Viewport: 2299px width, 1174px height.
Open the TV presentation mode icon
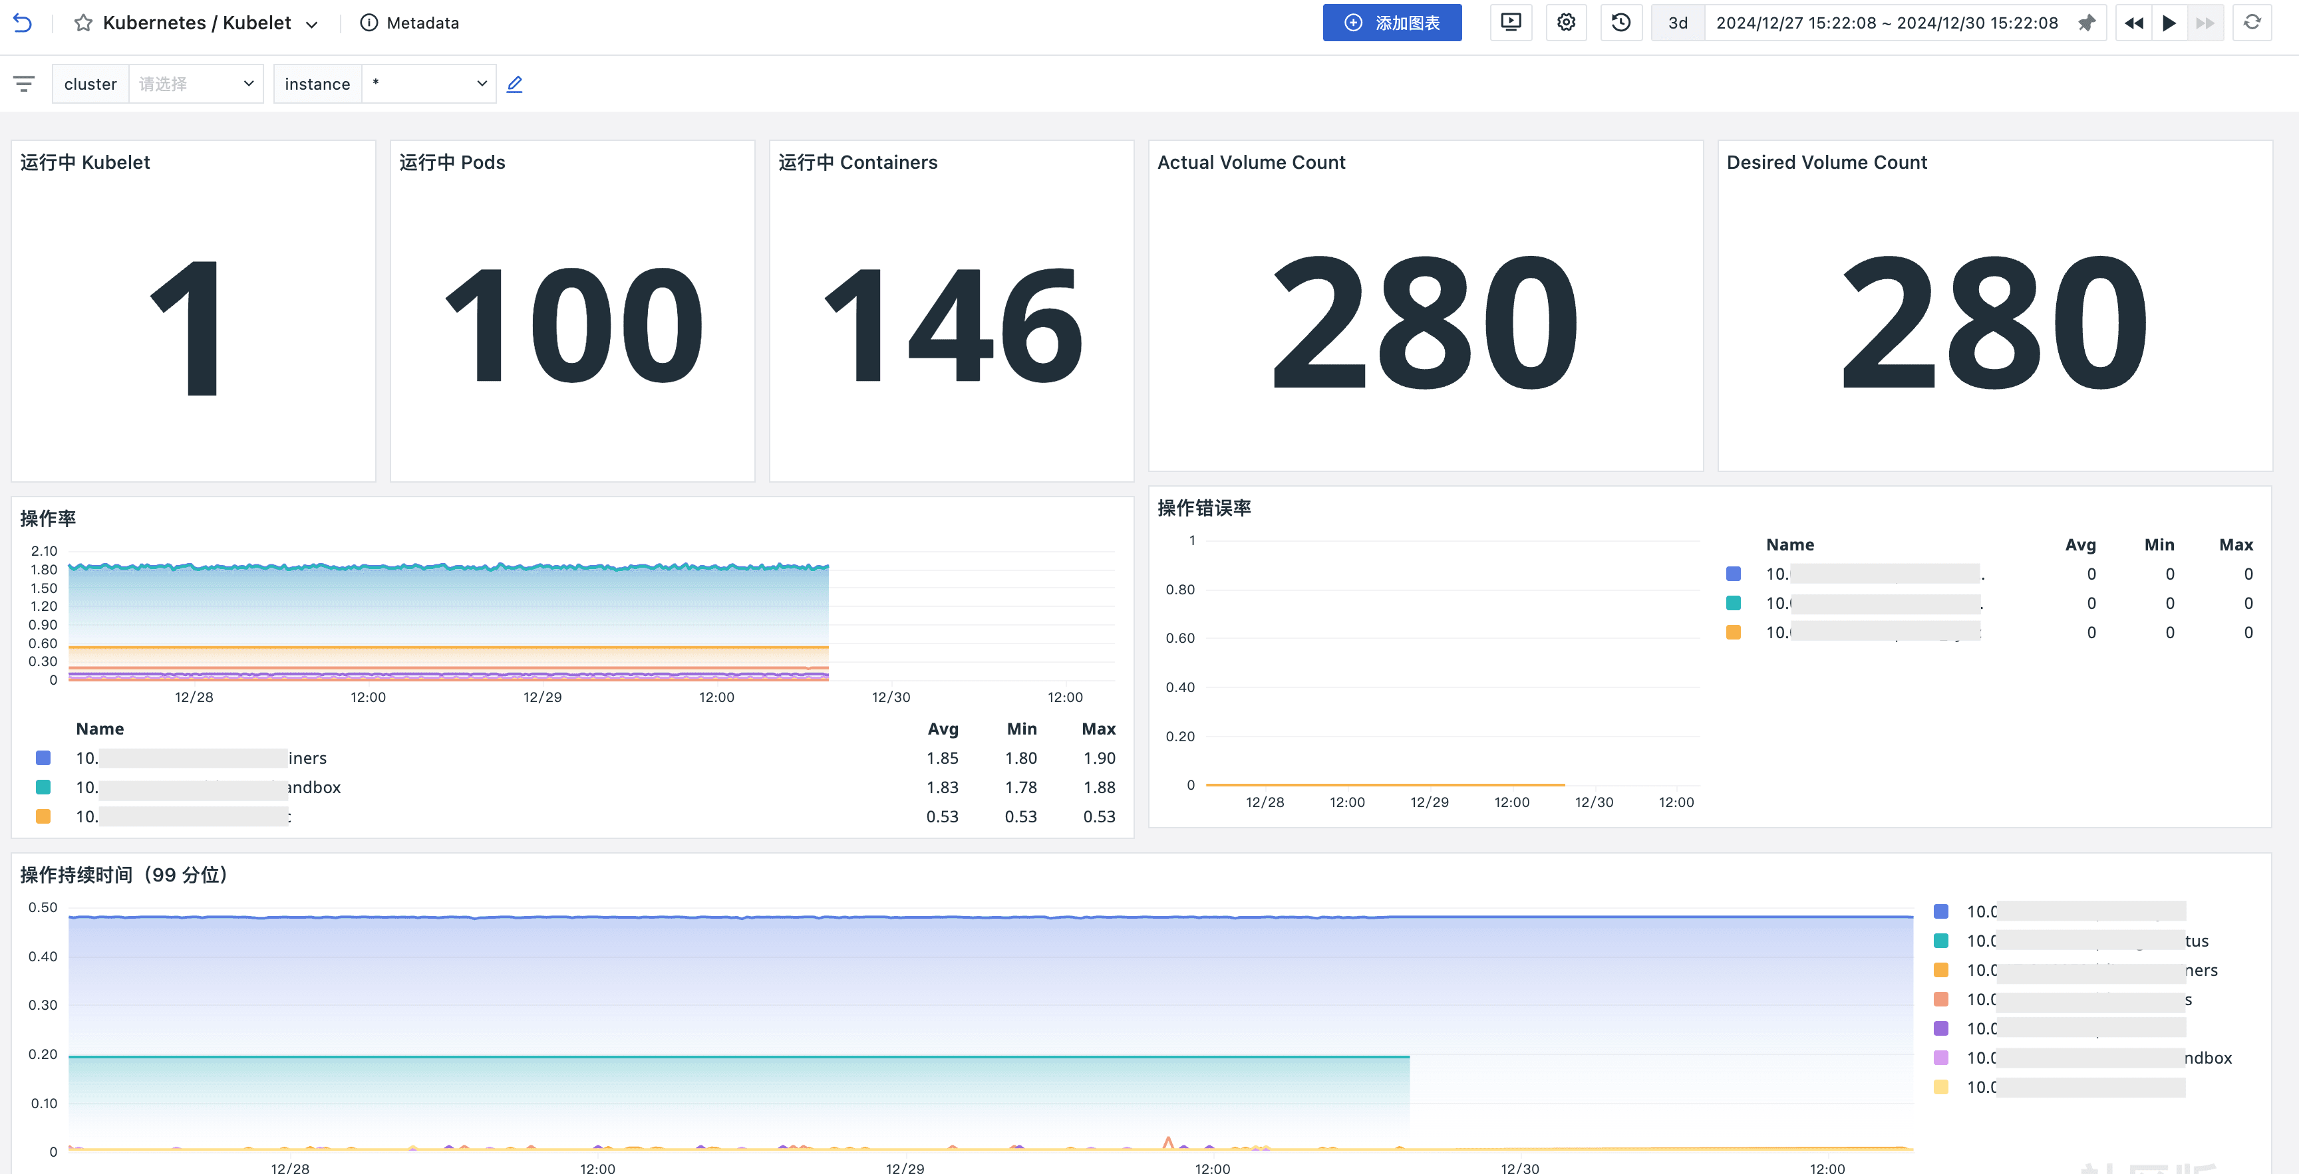(x=1510, y=23)
